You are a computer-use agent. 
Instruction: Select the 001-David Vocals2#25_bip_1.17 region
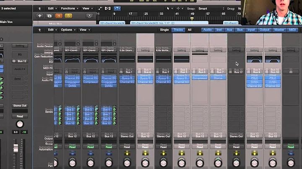[169, 23]
